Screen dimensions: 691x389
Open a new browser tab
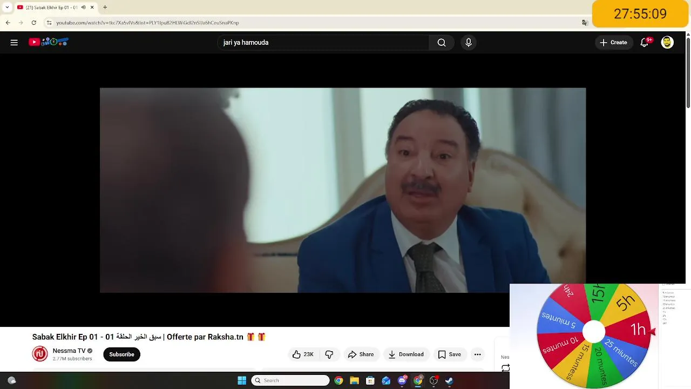click(105, 8)
